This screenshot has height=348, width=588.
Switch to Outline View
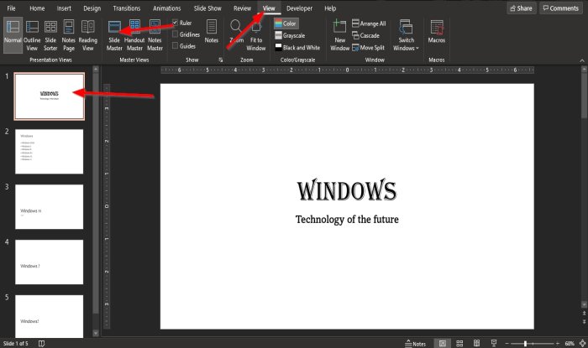click(34, 34)
